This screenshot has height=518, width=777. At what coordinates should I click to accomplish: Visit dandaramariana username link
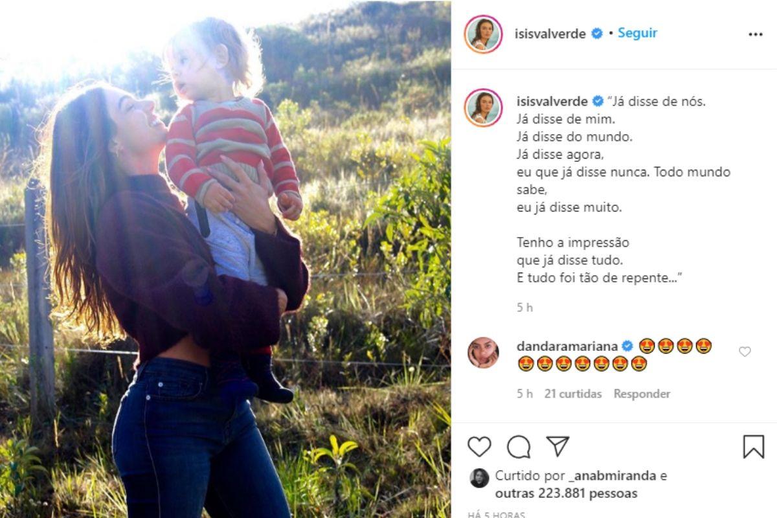(567, 346)
